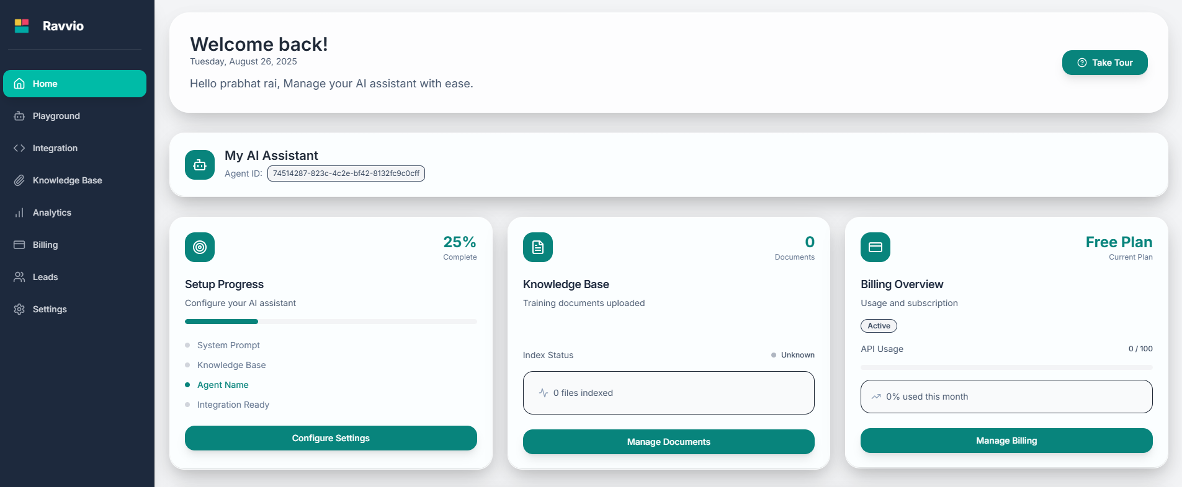Click the Knowledge Base paperclip icon
Image resolution: width=1182 pixels, height=487 pixels.
coord(19,180)
